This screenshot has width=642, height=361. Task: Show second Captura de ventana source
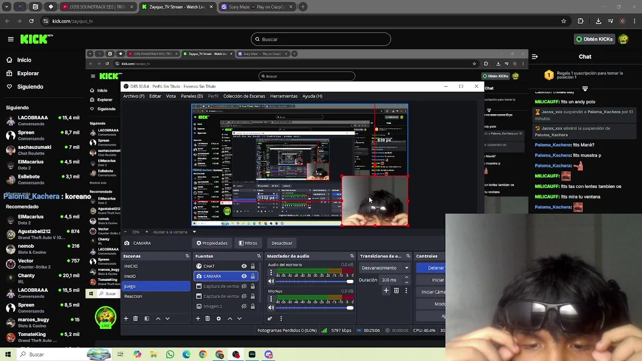tap(244, 296)
